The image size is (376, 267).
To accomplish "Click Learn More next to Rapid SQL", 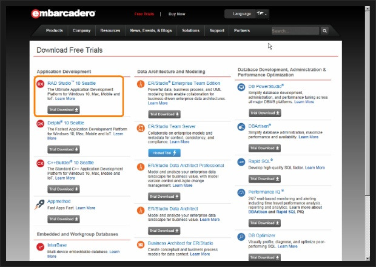I will 315,167.
